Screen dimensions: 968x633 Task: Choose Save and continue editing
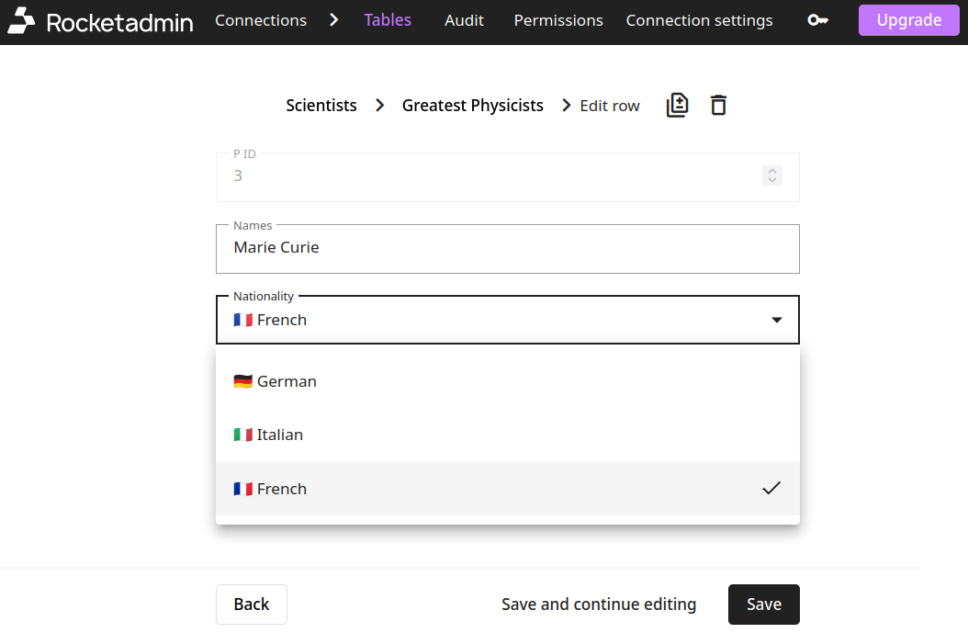pos(599,604)
